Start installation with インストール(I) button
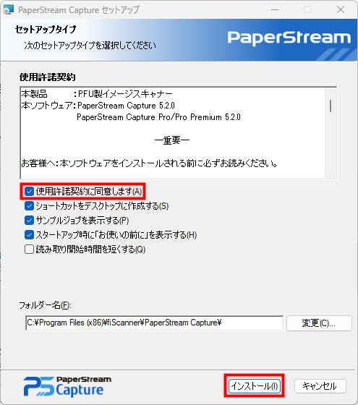358x405 pixels. pyautogui.click(x=255, y=386)
